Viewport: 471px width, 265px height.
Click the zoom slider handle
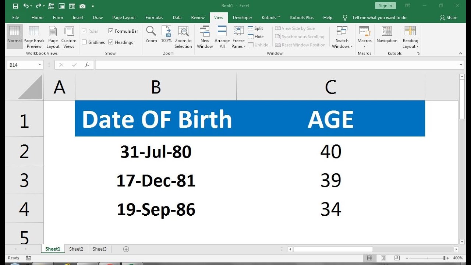click(444, 258)
